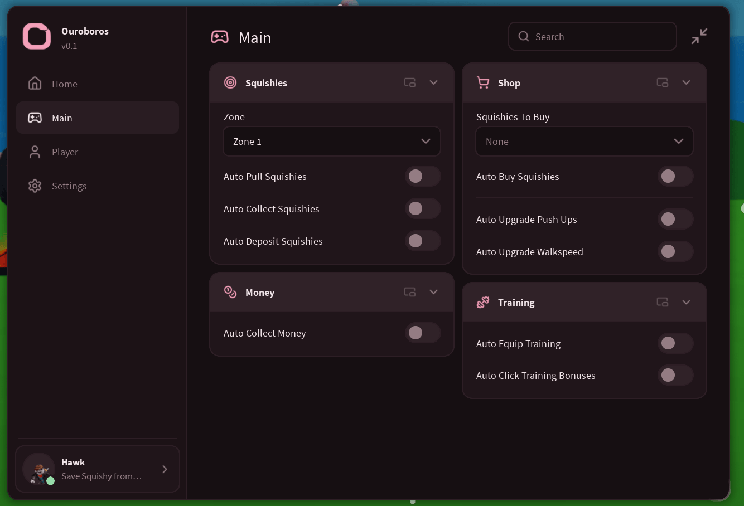Click Hawk's avatar thumbnail
This screenshot has width=744, height=506.
[38, 469]
